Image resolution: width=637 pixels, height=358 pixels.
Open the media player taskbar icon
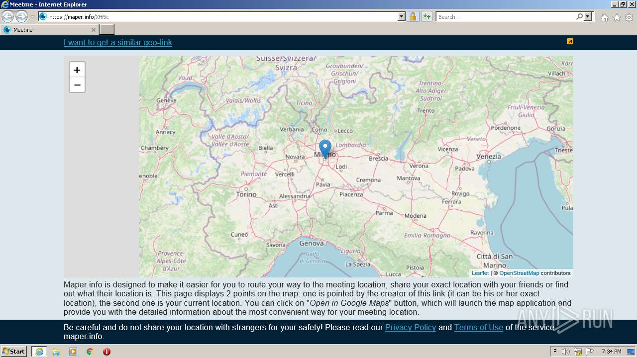(x=73, y=352)
